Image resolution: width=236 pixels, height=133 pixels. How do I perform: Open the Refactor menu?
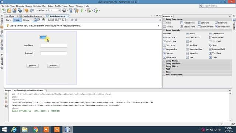(x=37, y=6)
